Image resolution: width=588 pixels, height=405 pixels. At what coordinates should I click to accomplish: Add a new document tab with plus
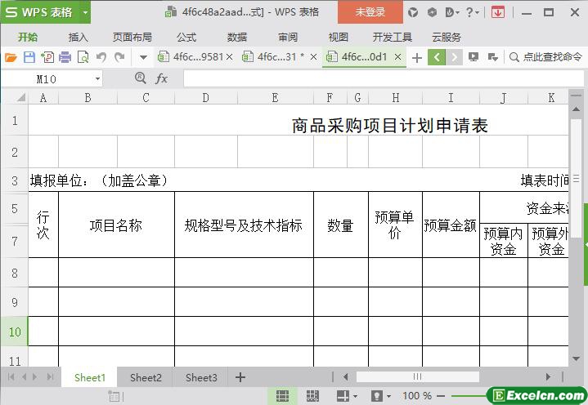pos(416,58)
